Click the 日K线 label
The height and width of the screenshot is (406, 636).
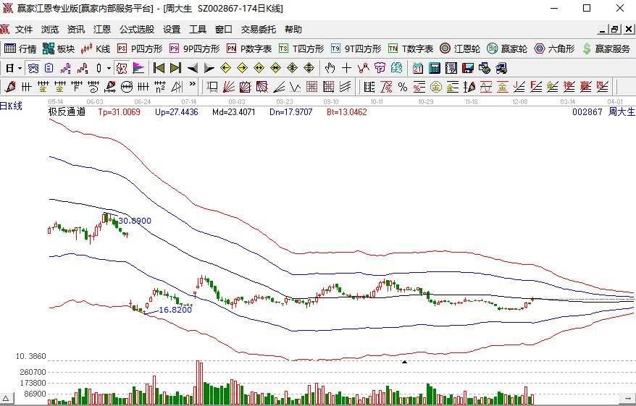pyautogui.click(x=11, y=106)
